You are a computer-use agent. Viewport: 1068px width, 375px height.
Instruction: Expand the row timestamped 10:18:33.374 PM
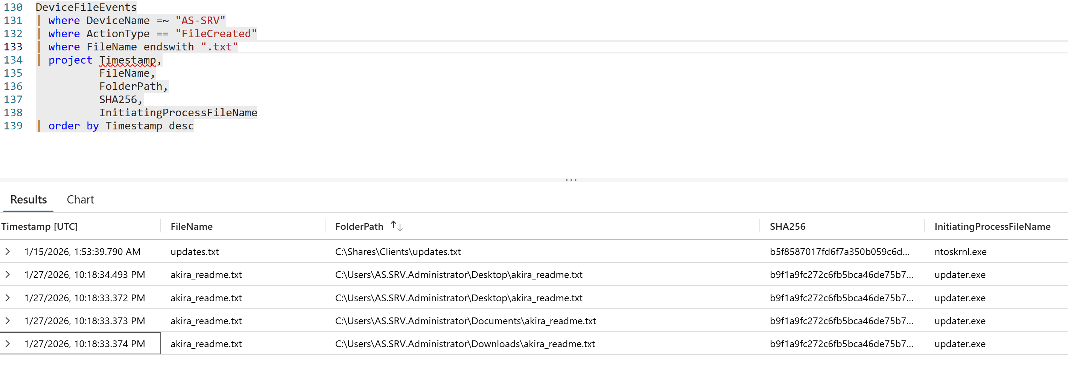tap(8, 343)
